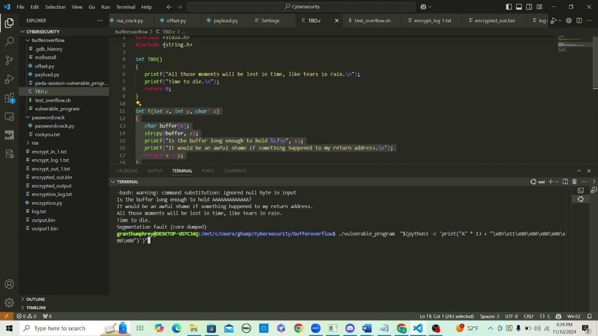598x336 pixels.
Task: Close the bottom panel
Action: point(589,171)
